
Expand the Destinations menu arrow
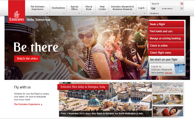coord(64,13)
